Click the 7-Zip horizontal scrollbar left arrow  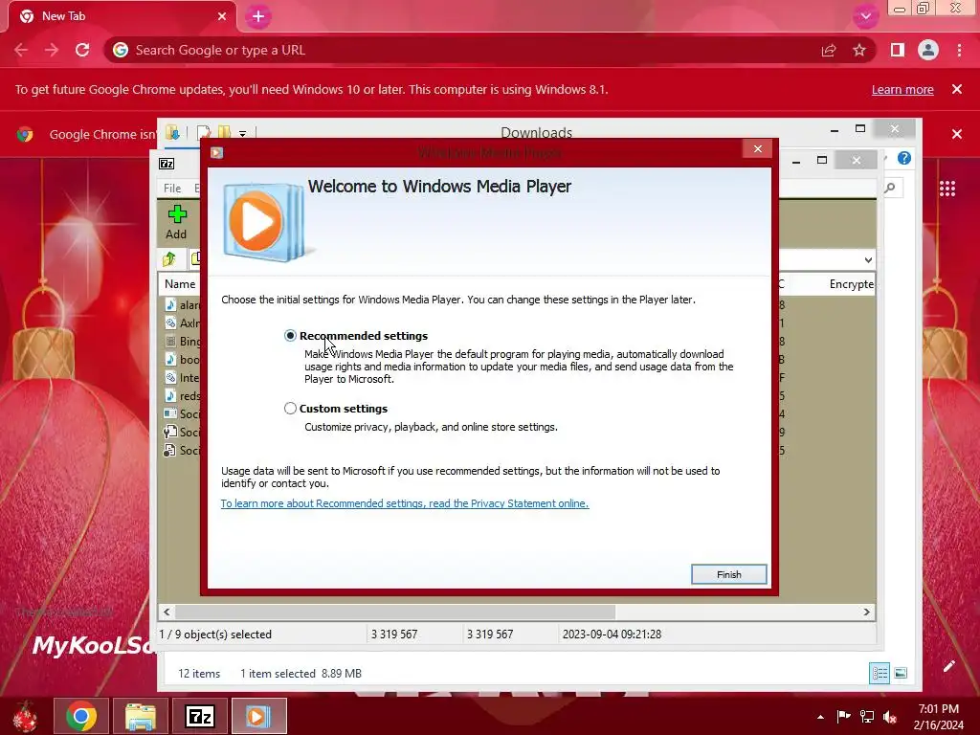(x=167, y=612)
